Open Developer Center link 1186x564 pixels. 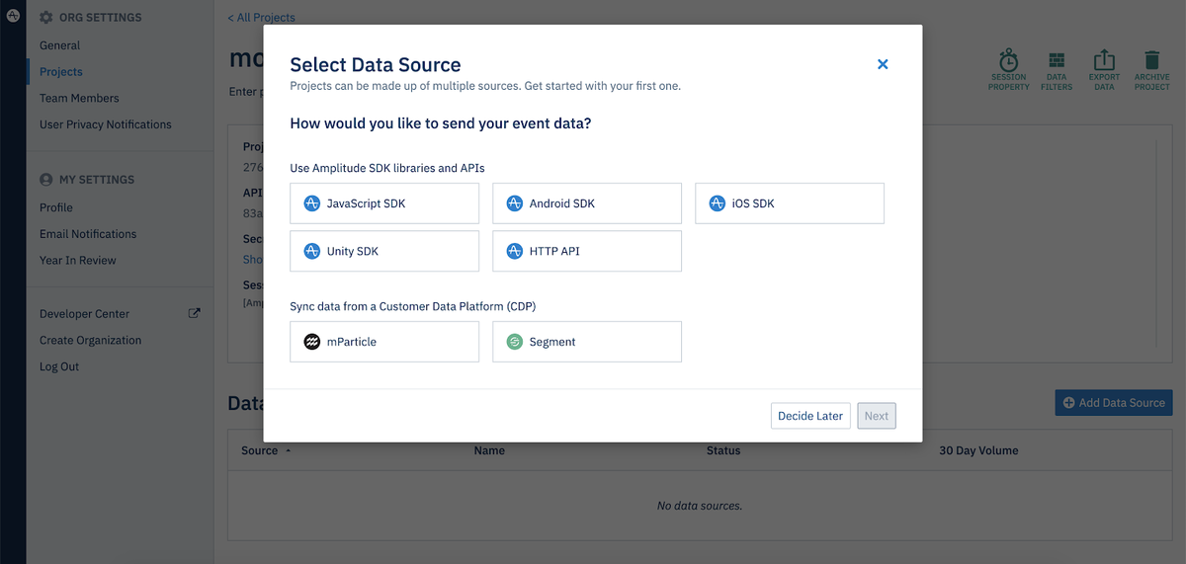click(x=84, y=314)
